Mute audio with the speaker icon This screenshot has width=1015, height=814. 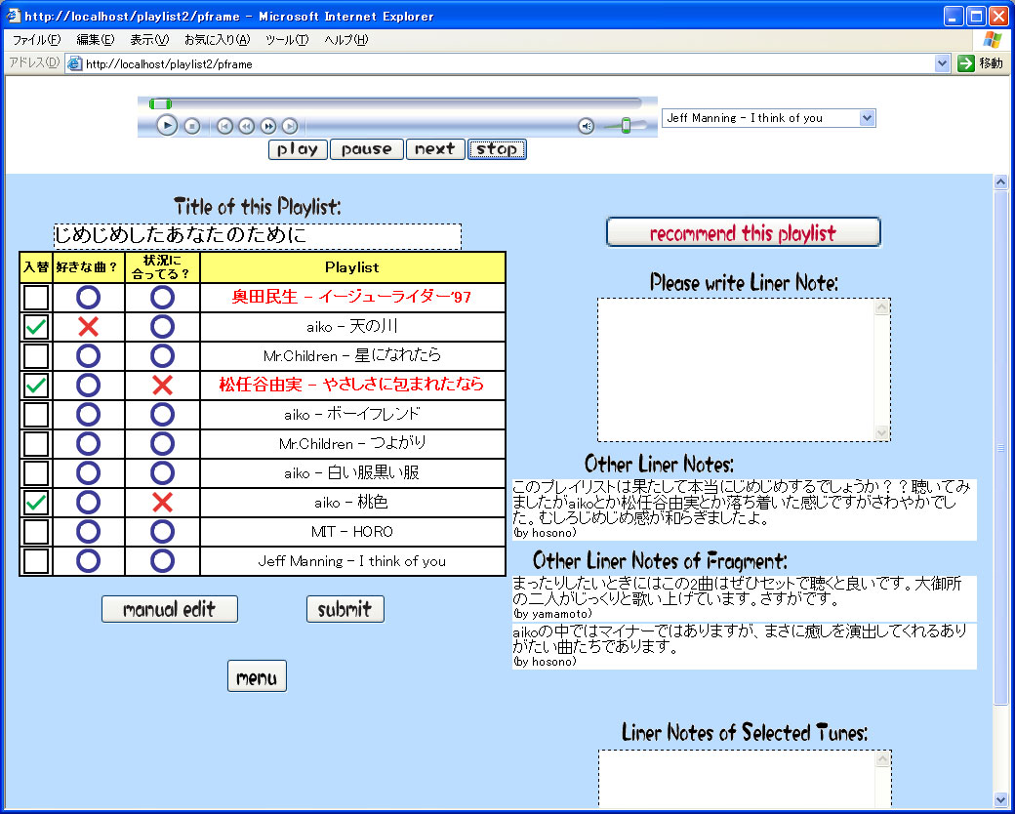(x=586, y=126)
